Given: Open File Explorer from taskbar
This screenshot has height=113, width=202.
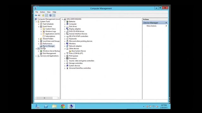Looking at the screenshot, I should [54, 106].
